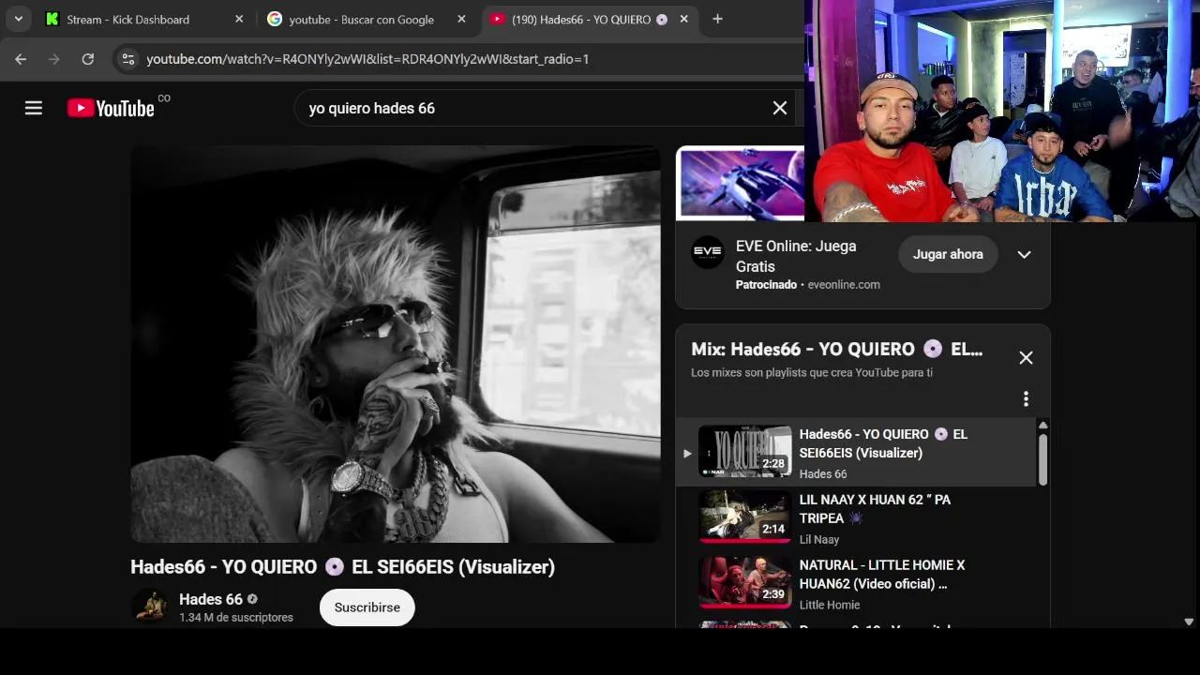Click 'Hades 66' channel name in playlist

[823, 474]
